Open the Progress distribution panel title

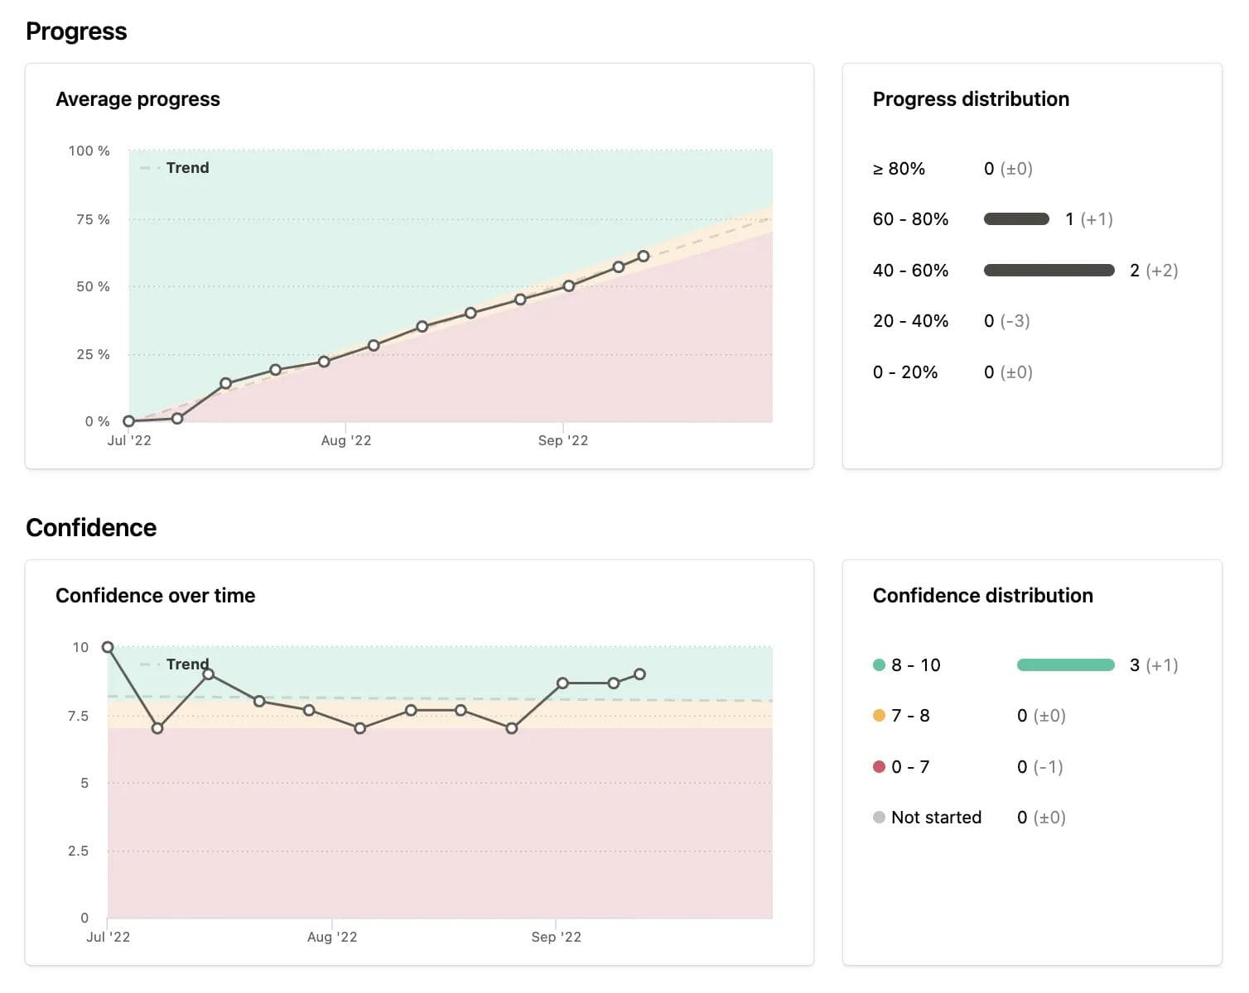click(970, 98)
